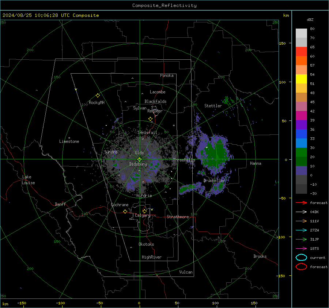
Task: Select the 80 dBZ light grey swatch
Action: point(301,33)
